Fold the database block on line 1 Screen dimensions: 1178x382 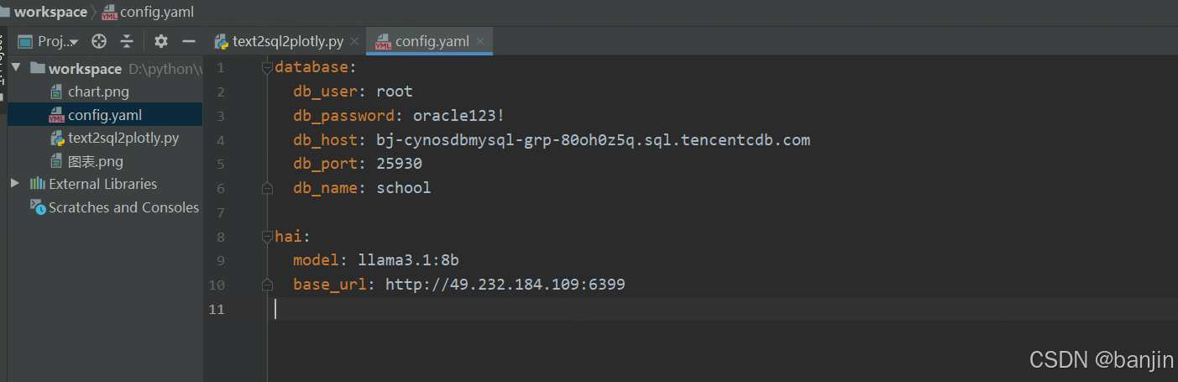pos(267,67)
